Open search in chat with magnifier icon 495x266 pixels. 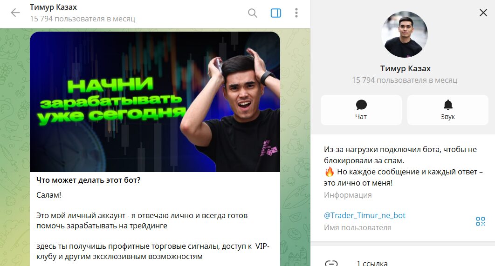tap(253, 13)
